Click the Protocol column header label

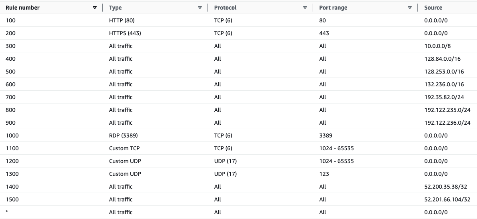[225, 8]
